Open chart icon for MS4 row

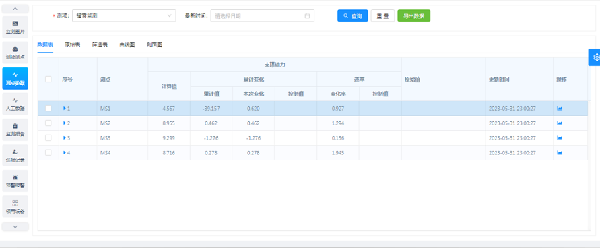pos(560,153)
